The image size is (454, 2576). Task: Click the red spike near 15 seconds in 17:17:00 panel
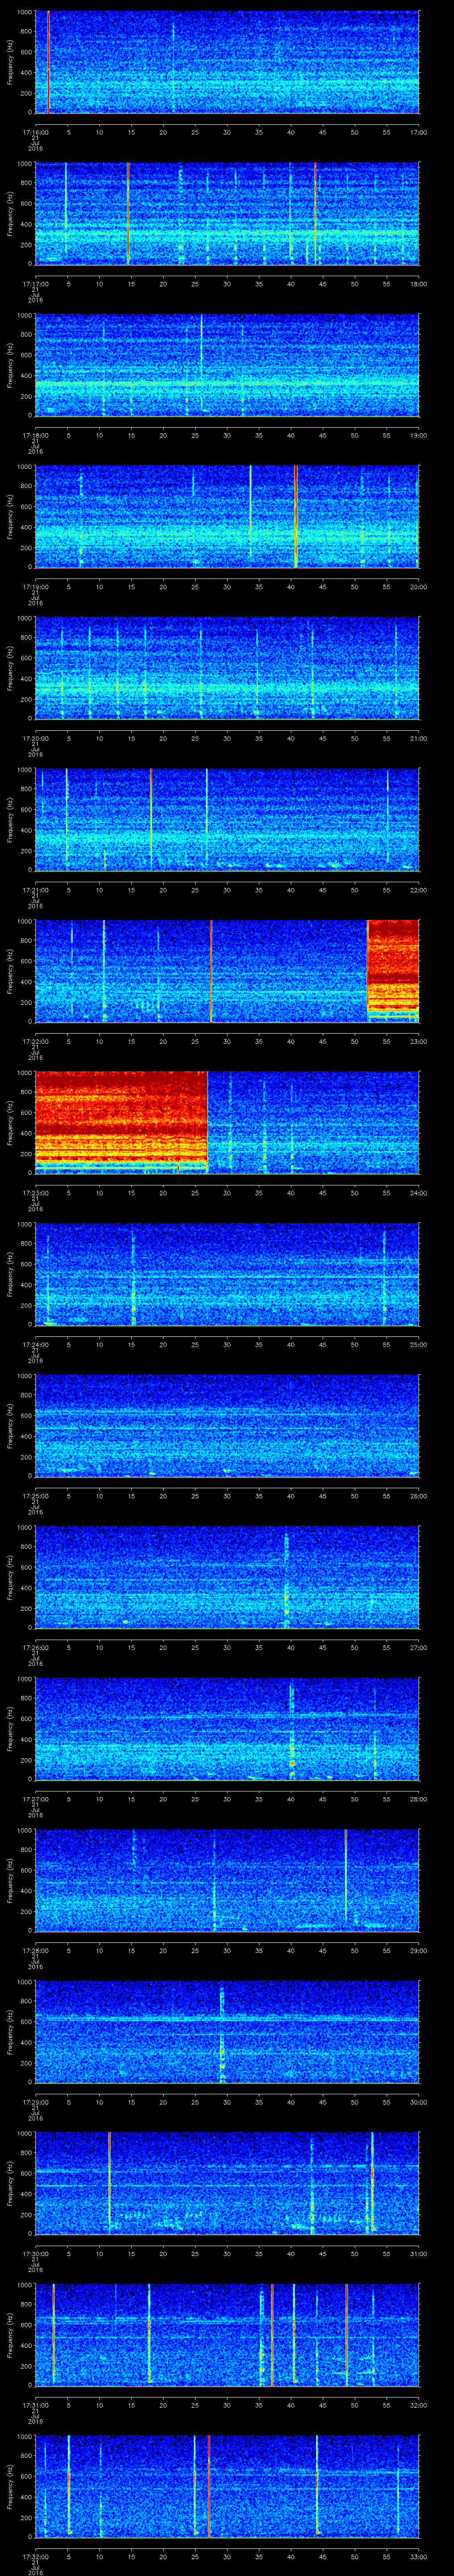pos(129,214)
